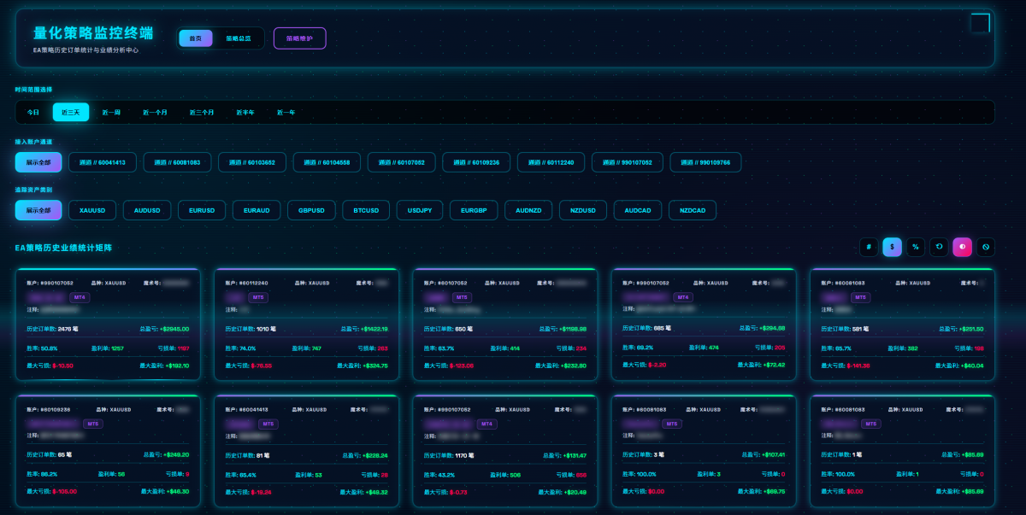Click the % win-rate sort icon

916,248
